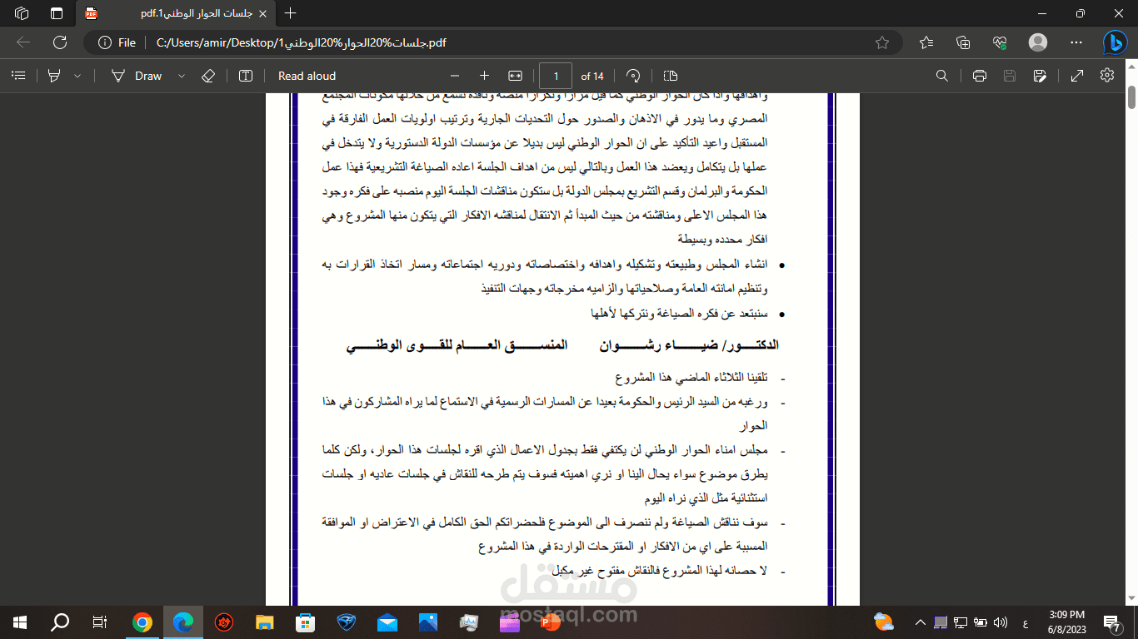Expand the highlight color options dropdown
Viewport: 1138px width, 639px height.
click(x=77, y=76)
